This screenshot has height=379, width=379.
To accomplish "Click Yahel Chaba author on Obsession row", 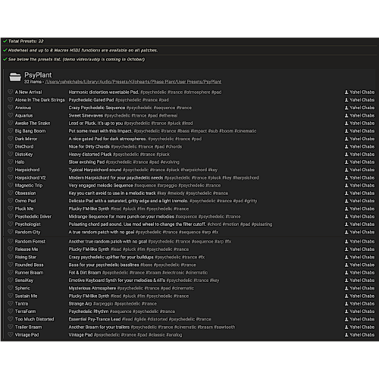I will click(362, 193).
